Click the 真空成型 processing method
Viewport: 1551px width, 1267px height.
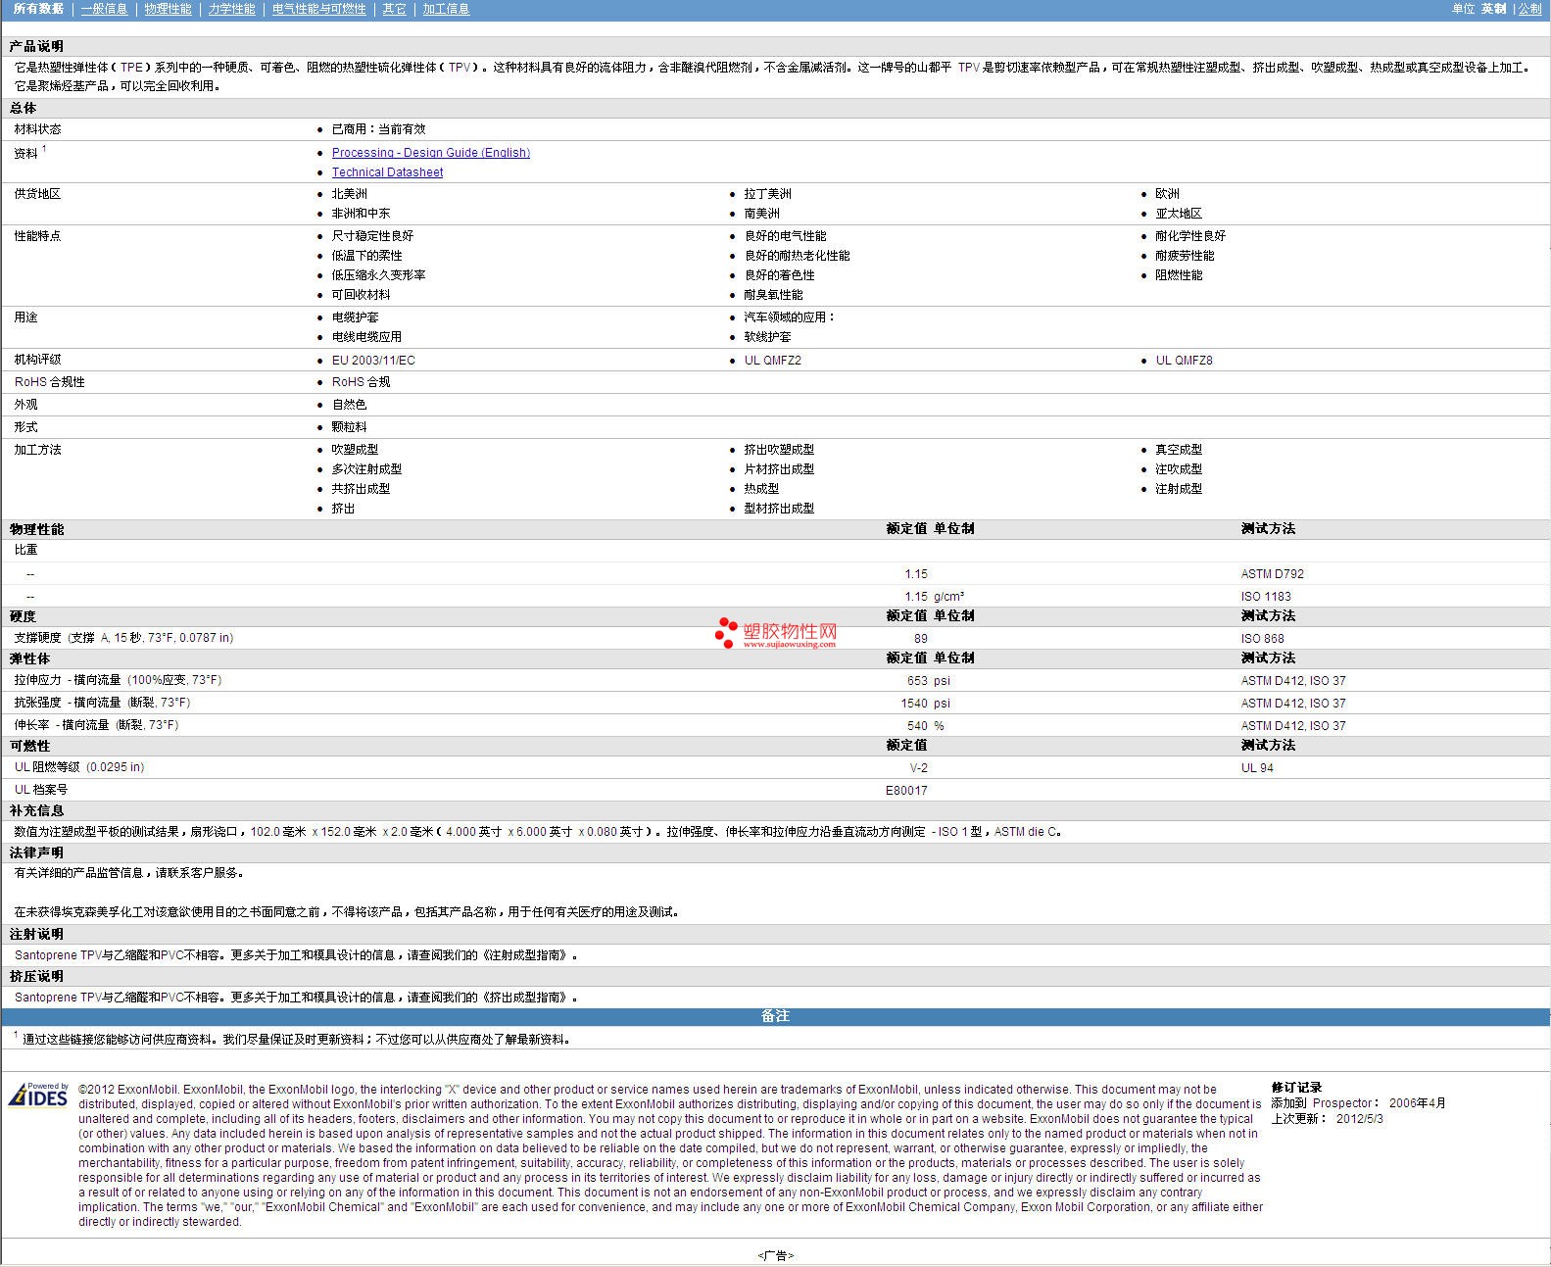pyautogui.click(x=1178, y=449)
